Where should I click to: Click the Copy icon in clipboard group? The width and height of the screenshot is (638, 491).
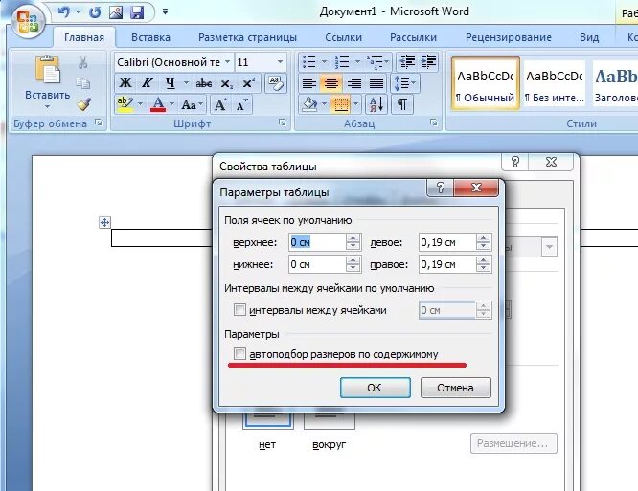pos(83,83)
